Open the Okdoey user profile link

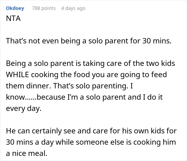[15, 8]
